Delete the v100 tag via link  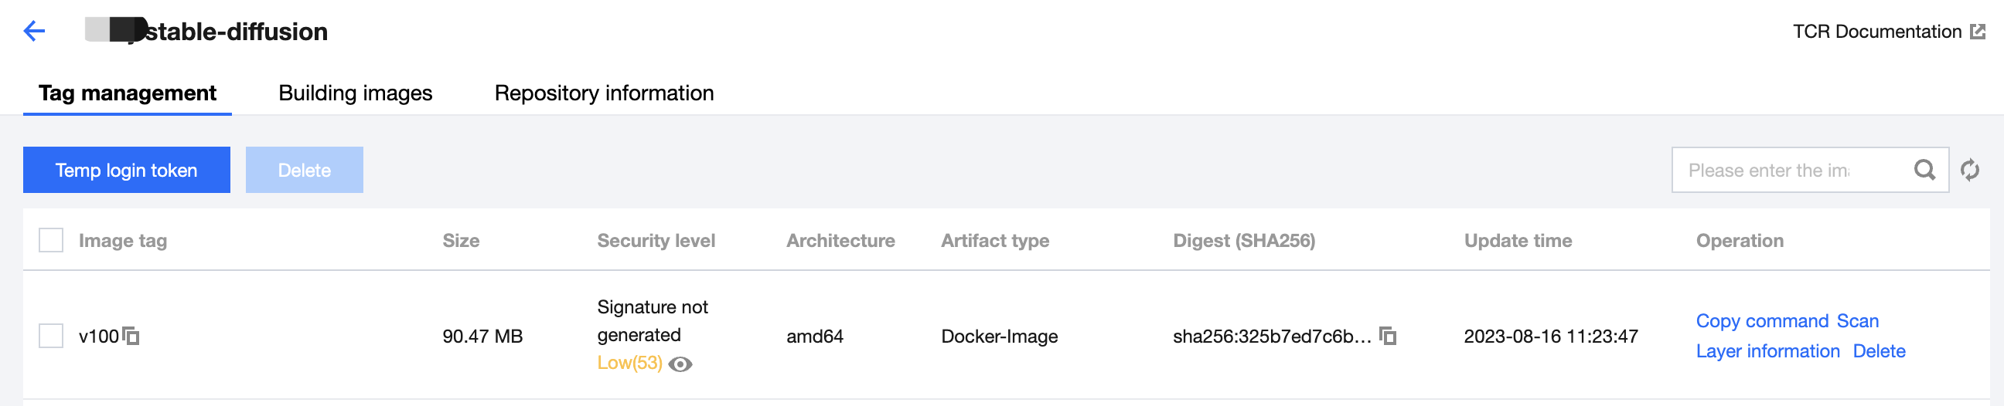point(1878,352)
